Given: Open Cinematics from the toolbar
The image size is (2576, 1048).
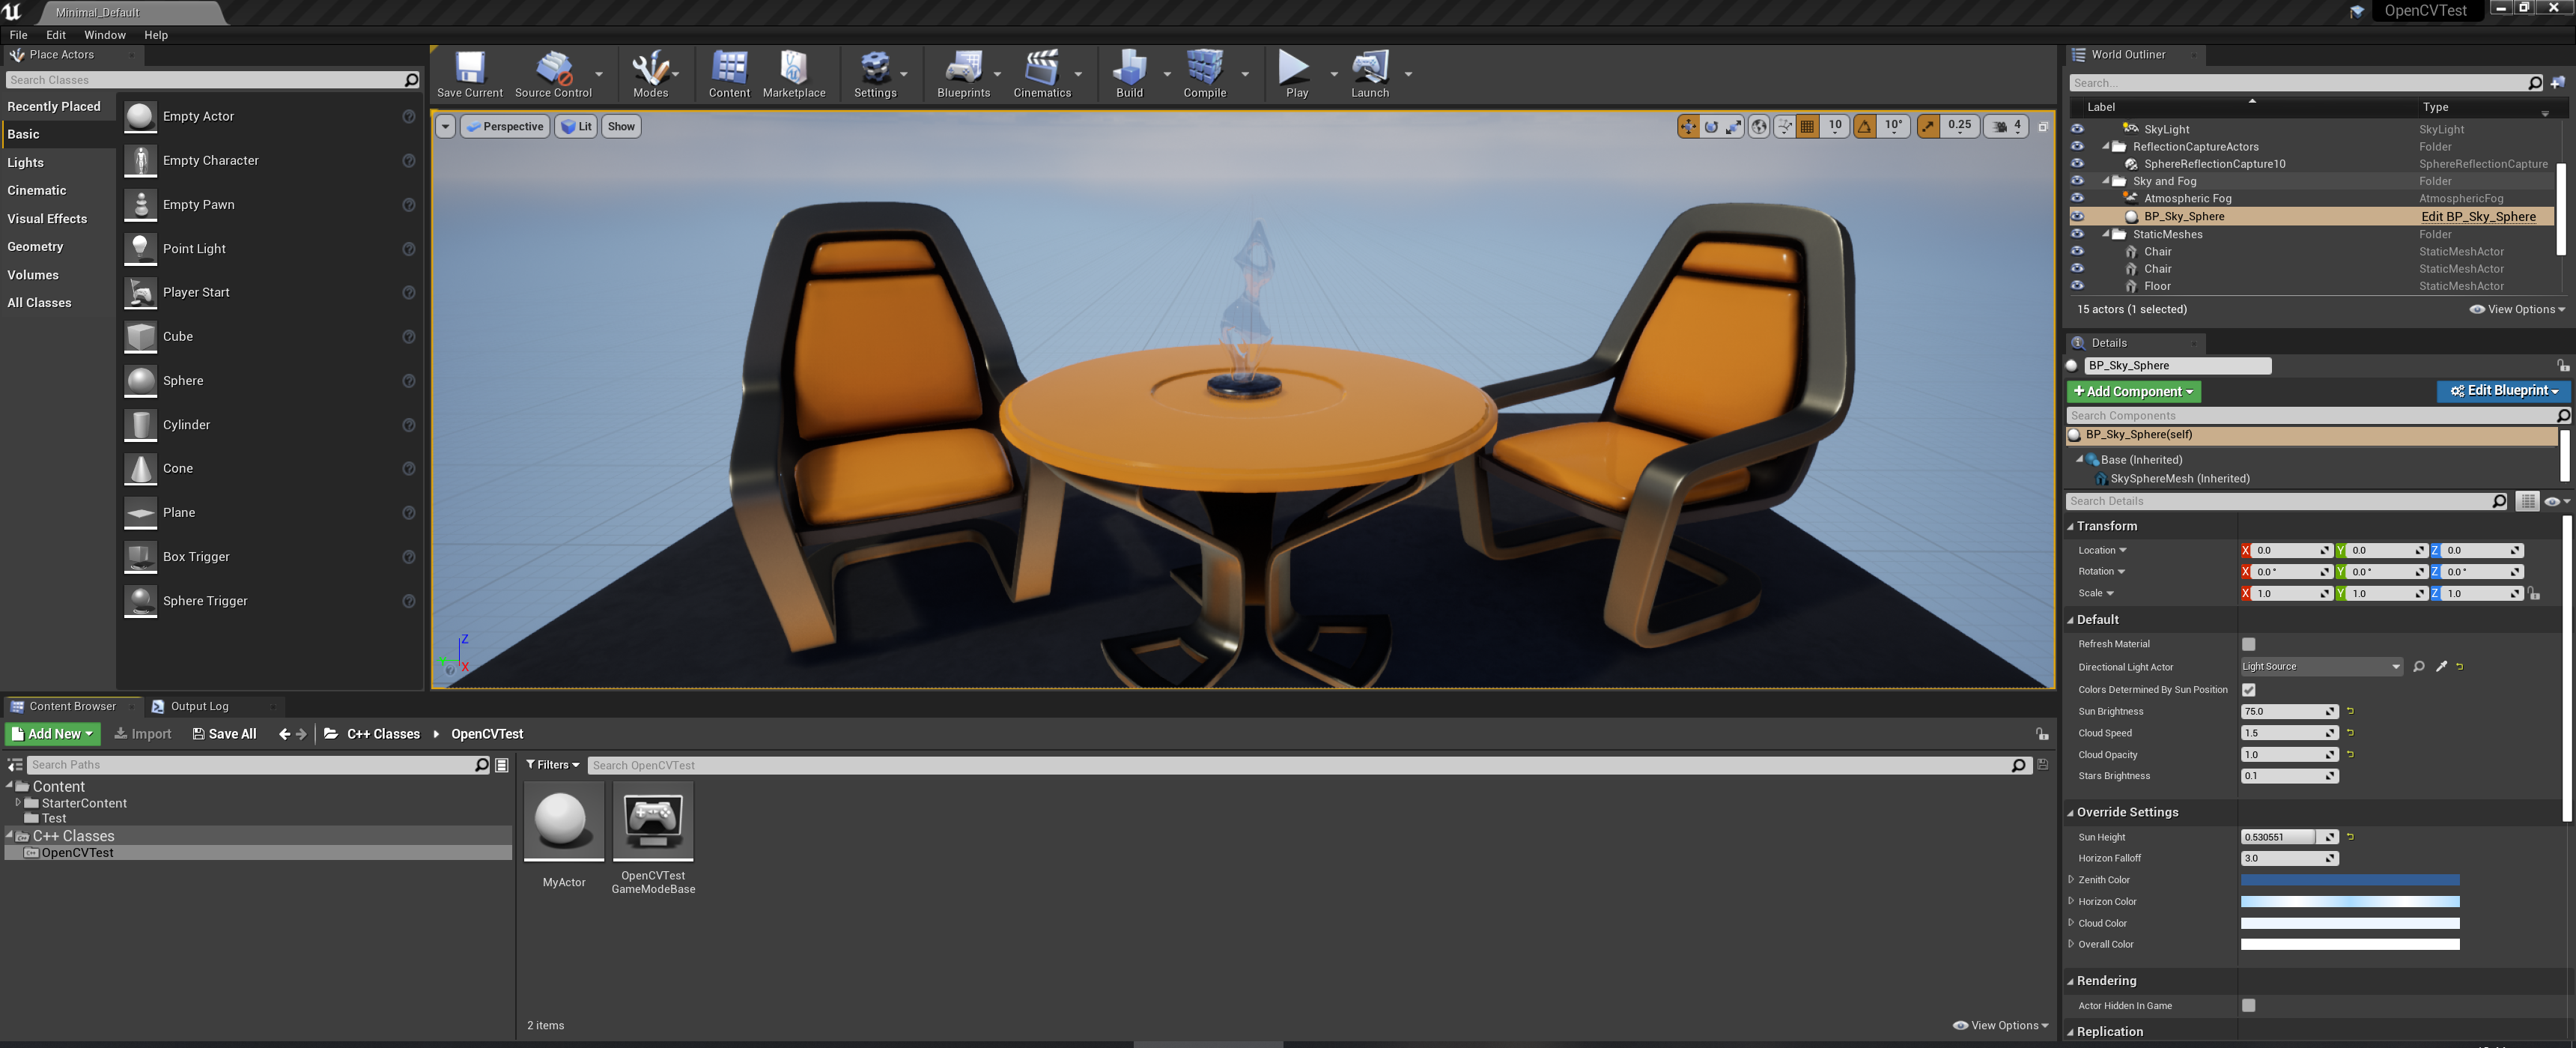Looking at the screenshot, I should (1043, 70).
